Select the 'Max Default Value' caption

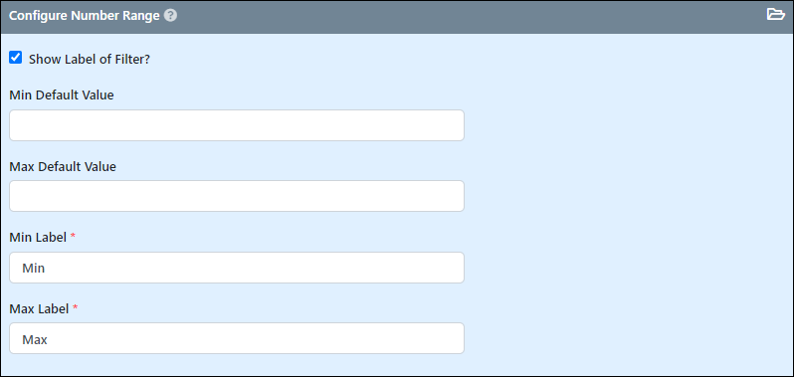(63, 166)
